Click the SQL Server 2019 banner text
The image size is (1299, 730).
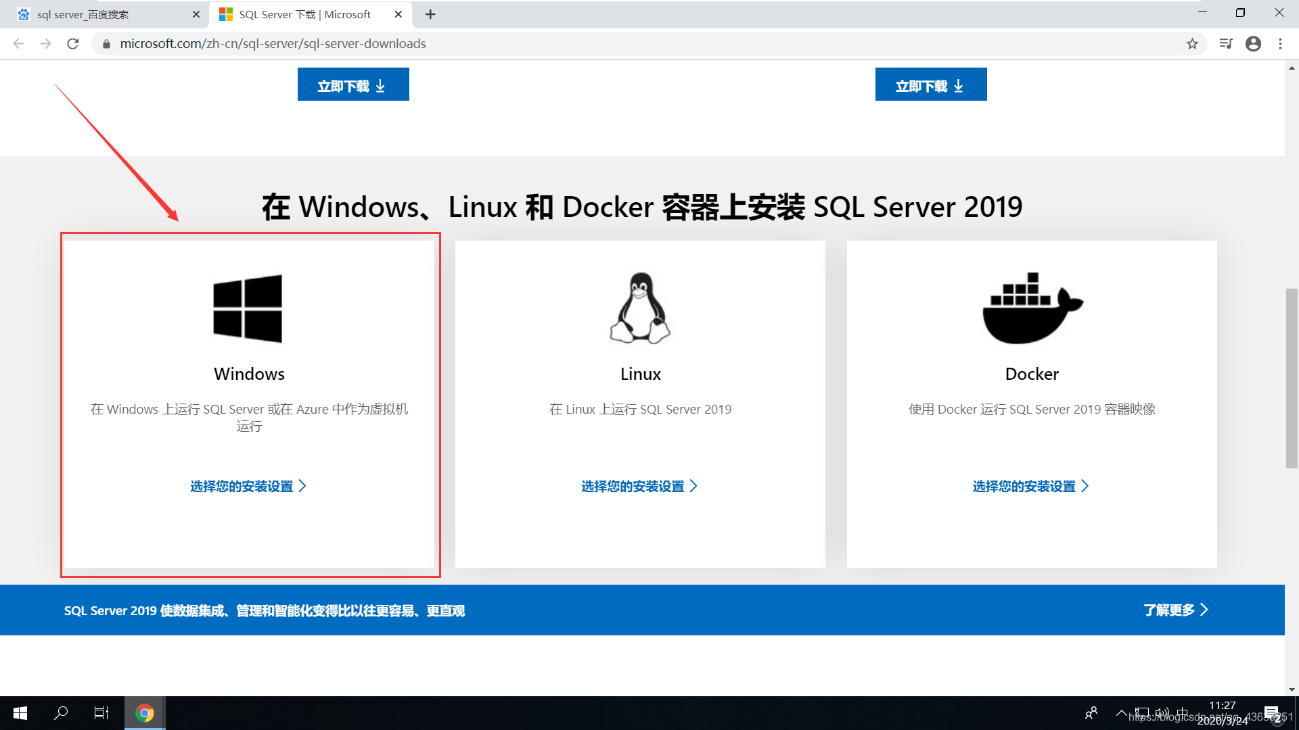pos(265,610)
